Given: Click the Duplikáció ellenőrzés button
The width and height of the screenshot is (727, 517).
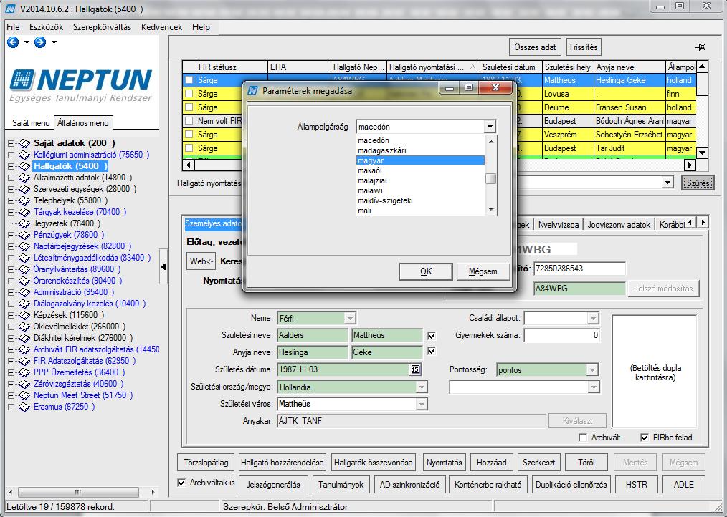Looking at the screenshot, I should click(571, 485).
